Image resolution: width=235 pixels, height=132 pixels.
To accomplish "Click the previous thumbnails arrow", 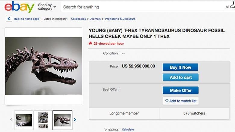I will [11, 120].
